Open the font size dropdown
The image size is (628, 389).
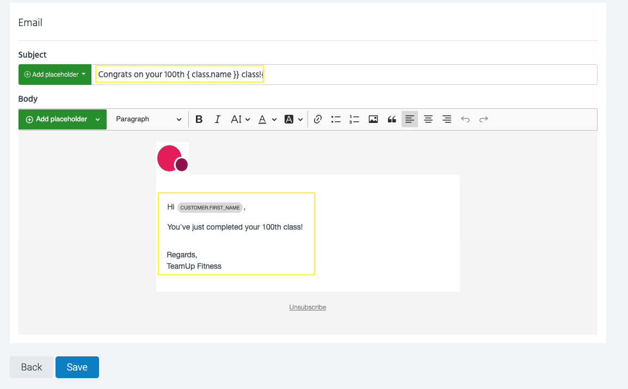click(240, 119)
